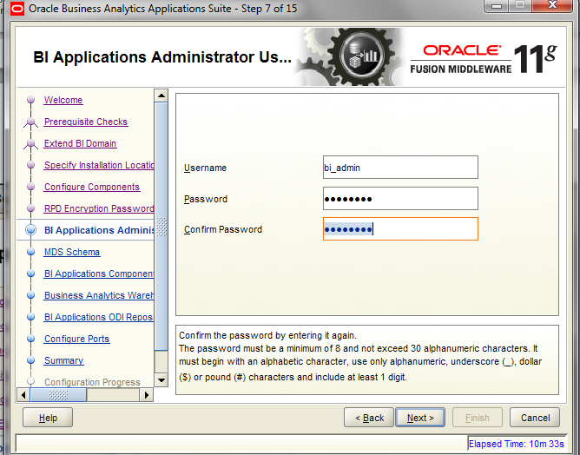This screenshot has height=455, width=580.
Task: Open Business Analytics Warehouse step
Action: [x=99, y=295]
